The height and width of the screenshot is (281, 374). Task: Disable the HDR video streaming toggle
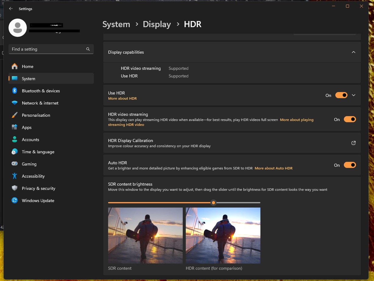(x=350, y=119)
